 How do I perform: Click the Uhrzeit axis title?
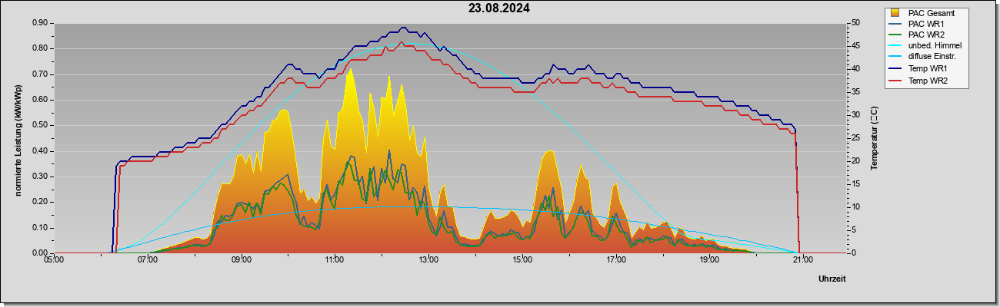832,279
